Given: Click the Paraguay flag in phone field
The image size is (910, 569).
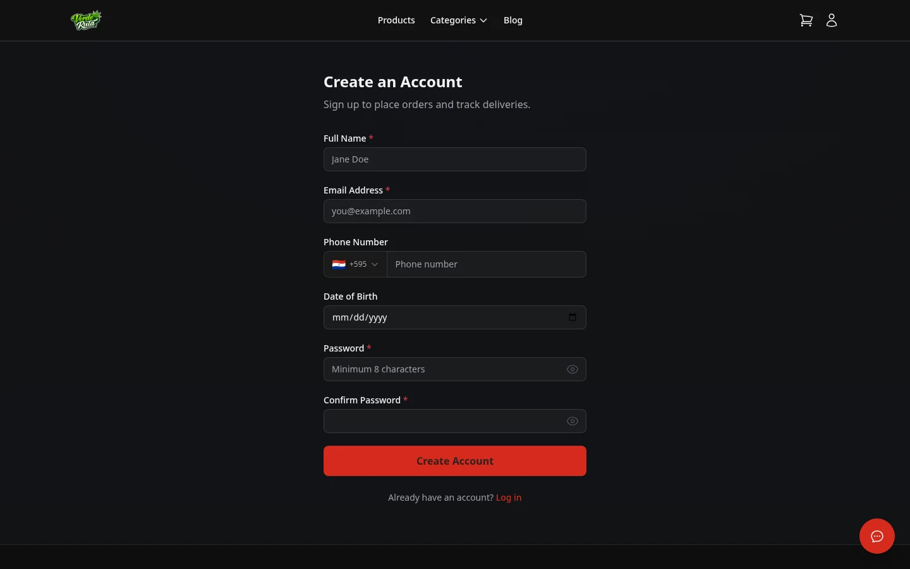Looking at the screenshot, I should [339, 264].
